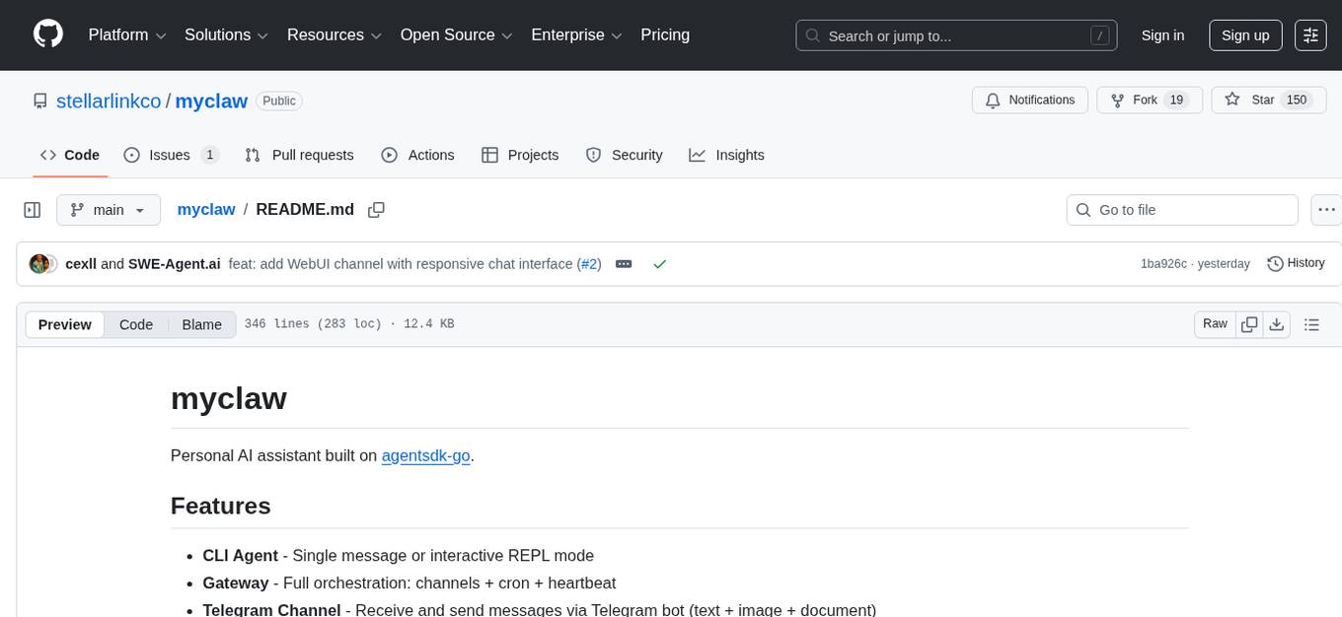Open the Pull requests tab
Viewport: 1342px width, 617px height.
[299, 155]
